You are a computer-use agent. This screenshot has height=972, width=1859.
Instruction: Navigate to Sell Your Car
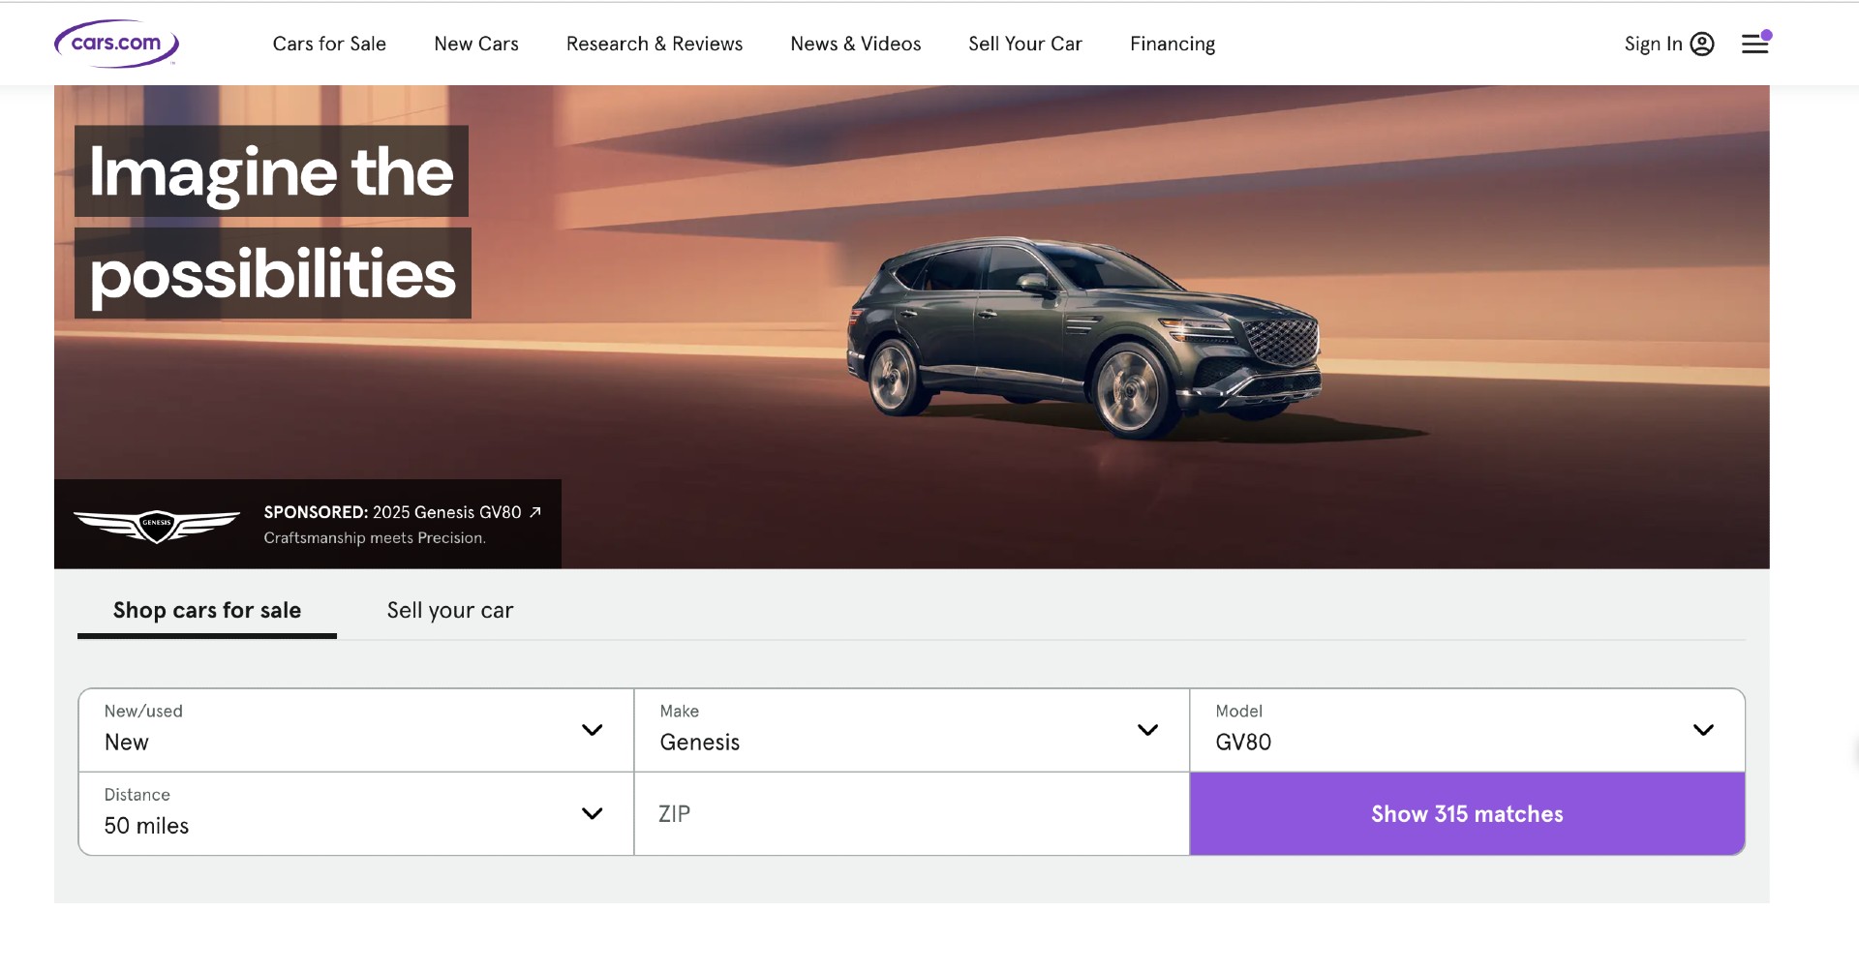click(1024, 44)
